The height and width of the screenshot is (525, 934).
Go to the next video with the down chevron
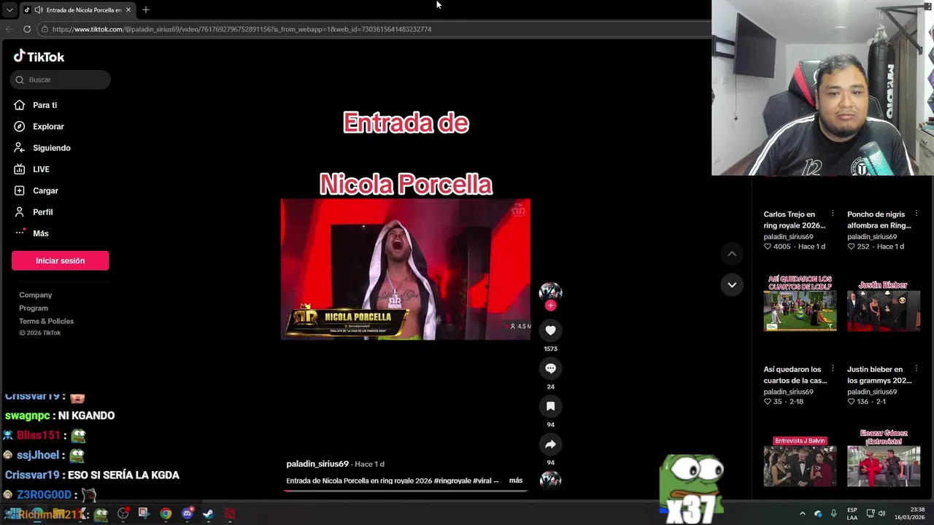click(x=732, y=284)
